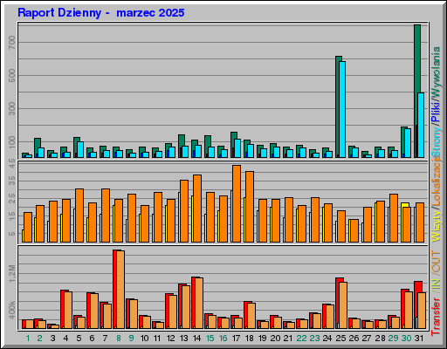This screenshot has width=447, height=349.
Task: Select green day label 9 on the x-axis
Action: 132,339
